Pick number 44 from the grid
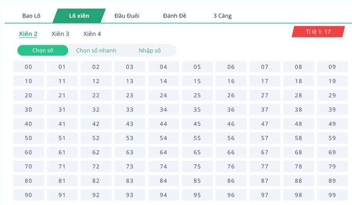The image size is (352, 205). coord(163,124)
